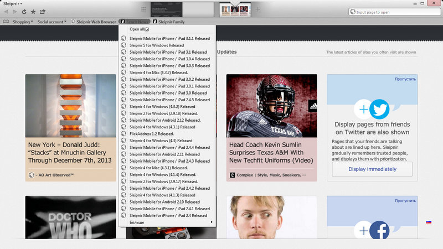Open the Donald Judd Stacks photo
The width and height of the screenshot is (443, 249).
pos(71,106)
